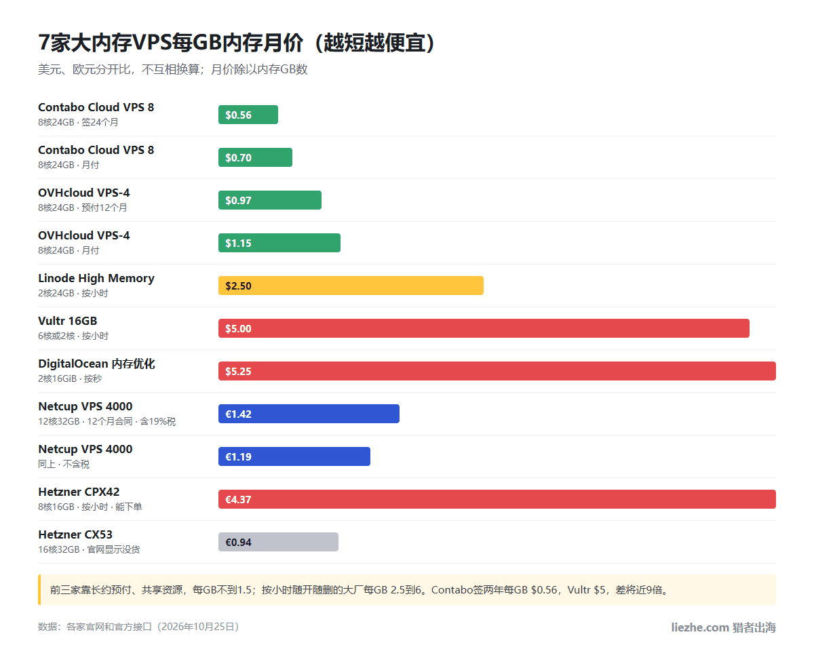Image resolution: width=814 pixels, height=664 pixels.
Task: Click the 同上 · 不含税 detail text
Action: tap(64, 464)
